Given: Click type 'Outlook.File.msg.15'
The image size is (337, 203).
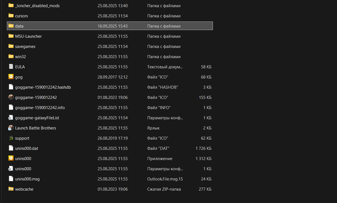Looking at the screenshot, I should coord(165,179).
